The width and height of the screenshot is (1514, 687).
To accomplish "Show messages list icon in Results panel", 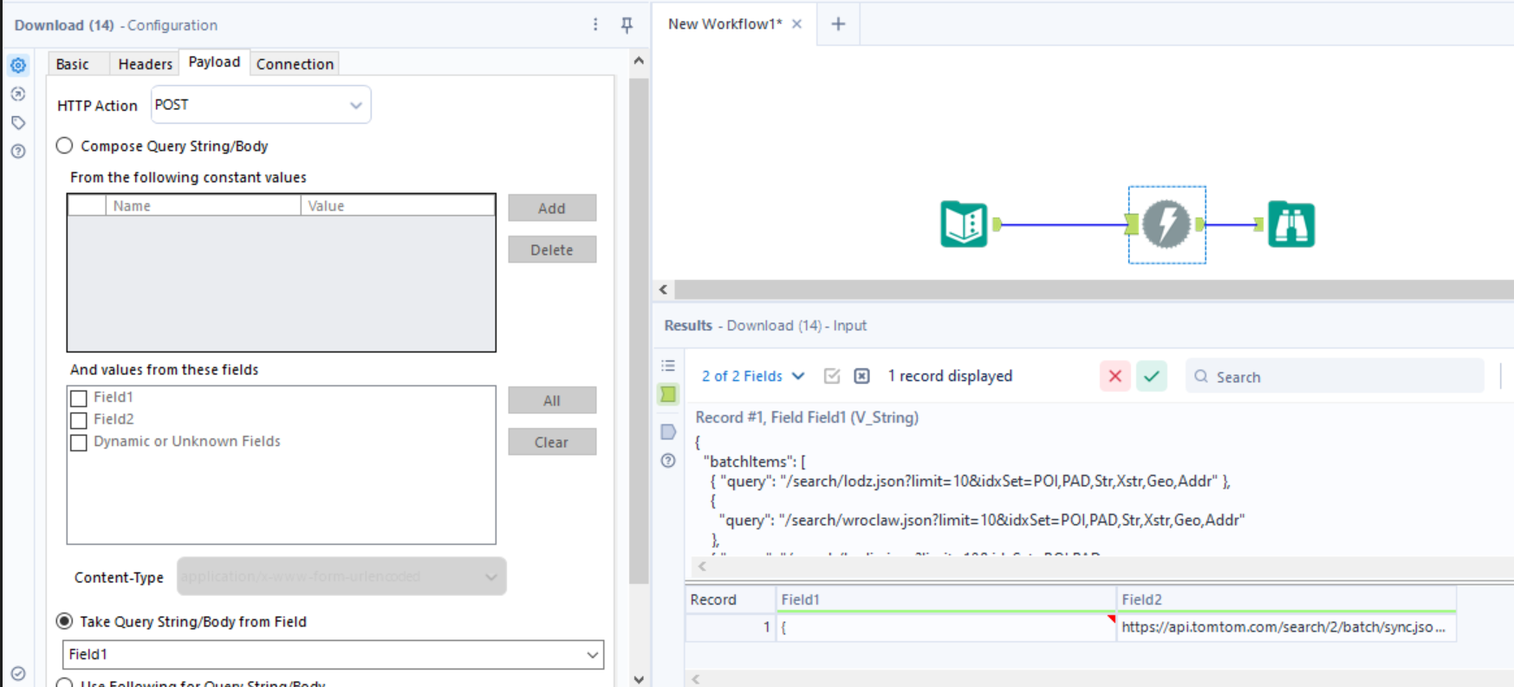I will tap(668, 366).
